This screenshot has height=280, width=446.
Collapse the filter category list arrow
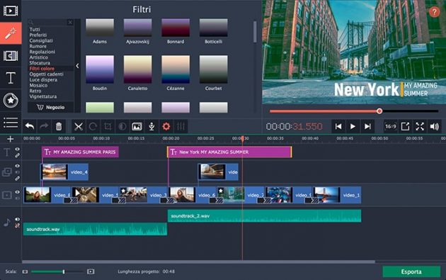[77, 66]
